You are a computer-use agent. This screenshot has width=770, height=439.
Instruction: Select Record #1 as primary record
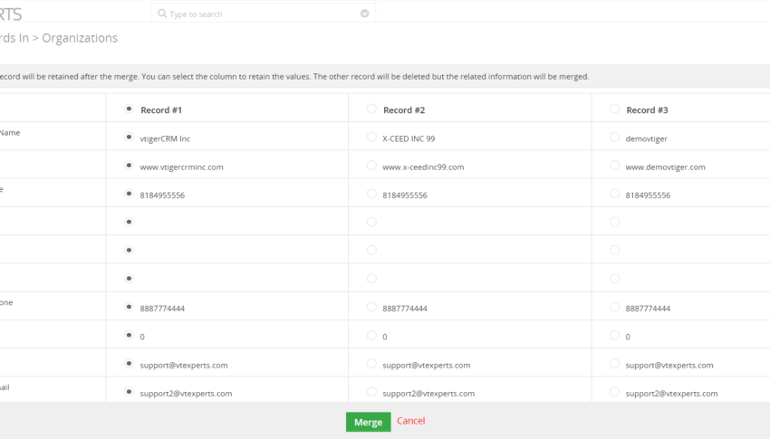point(129,109)
